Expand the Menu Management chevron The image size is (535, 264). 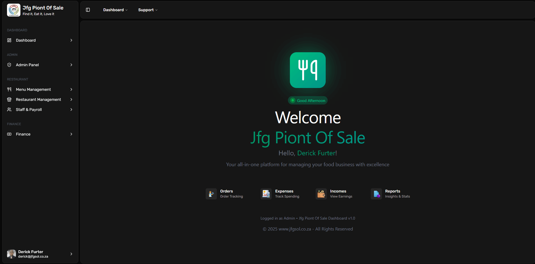point(71,89)
